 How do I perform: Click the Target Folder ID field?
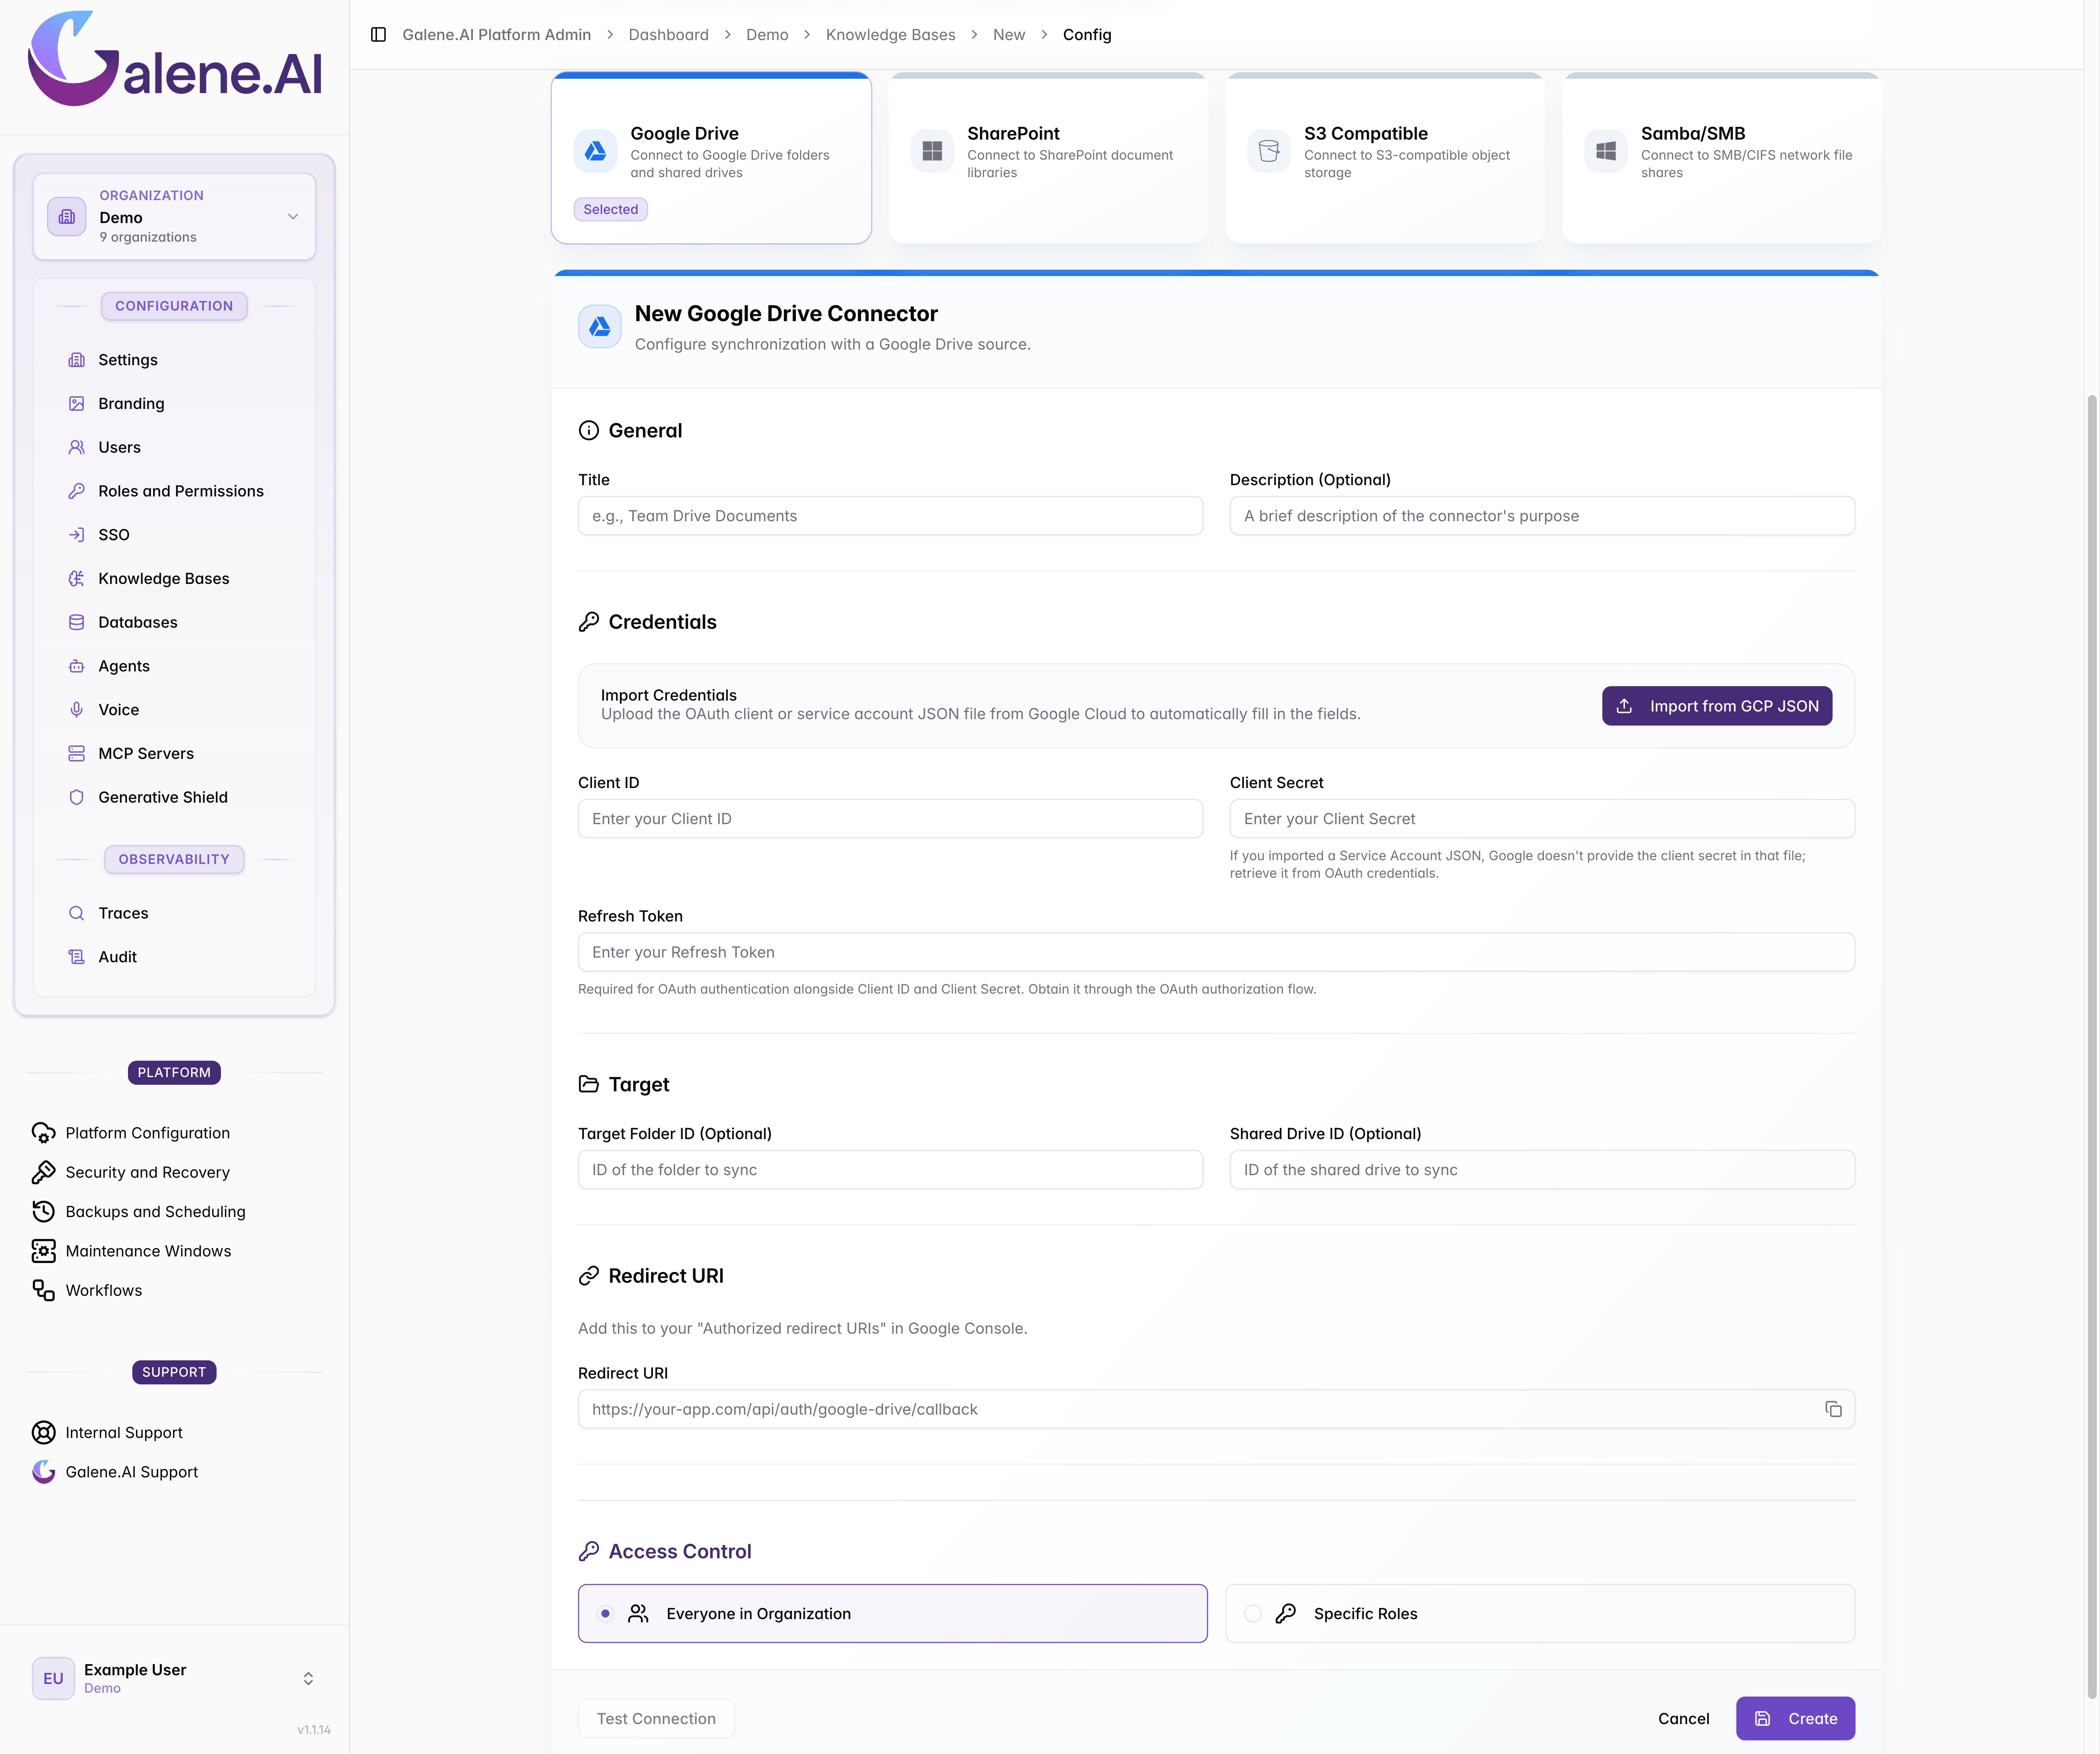click(x=890, y=1170)
